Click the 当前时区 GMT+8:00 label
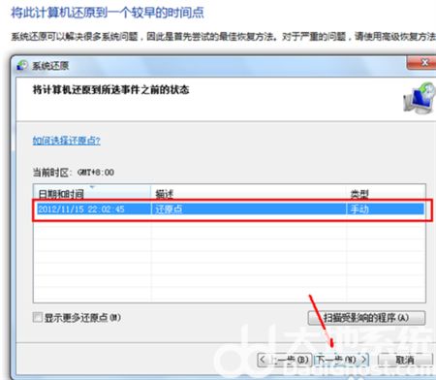Screen dimensions: 436x380 (74, 173)
